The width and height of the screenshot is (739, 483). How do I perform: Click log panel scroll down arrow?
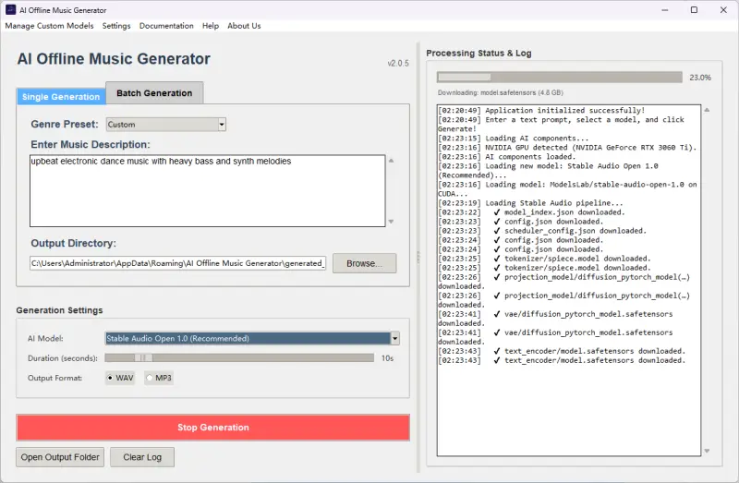[x=707, y=452]
